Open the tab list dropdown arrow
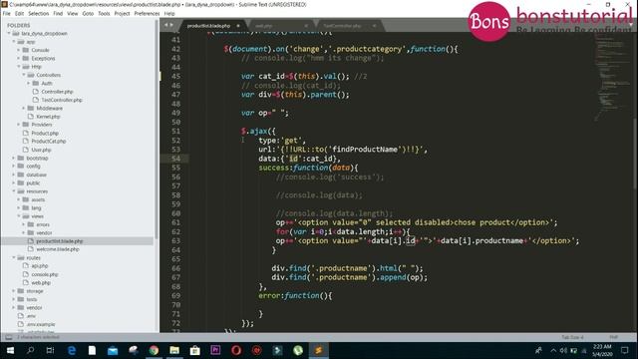The width and height of the screenshot is (638, 359). pos(631,25)
